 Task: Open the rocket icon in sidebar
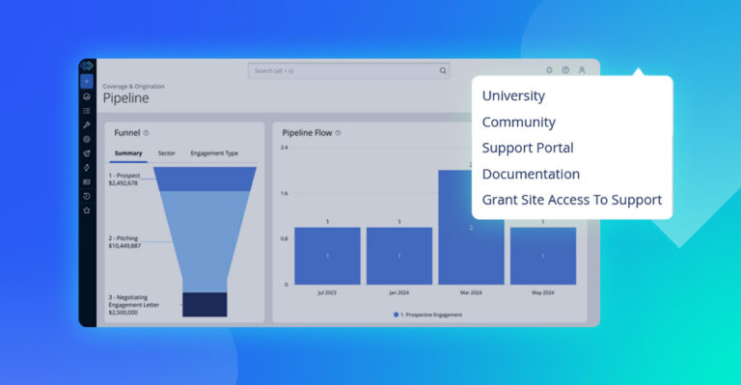[x=87, y=153]
